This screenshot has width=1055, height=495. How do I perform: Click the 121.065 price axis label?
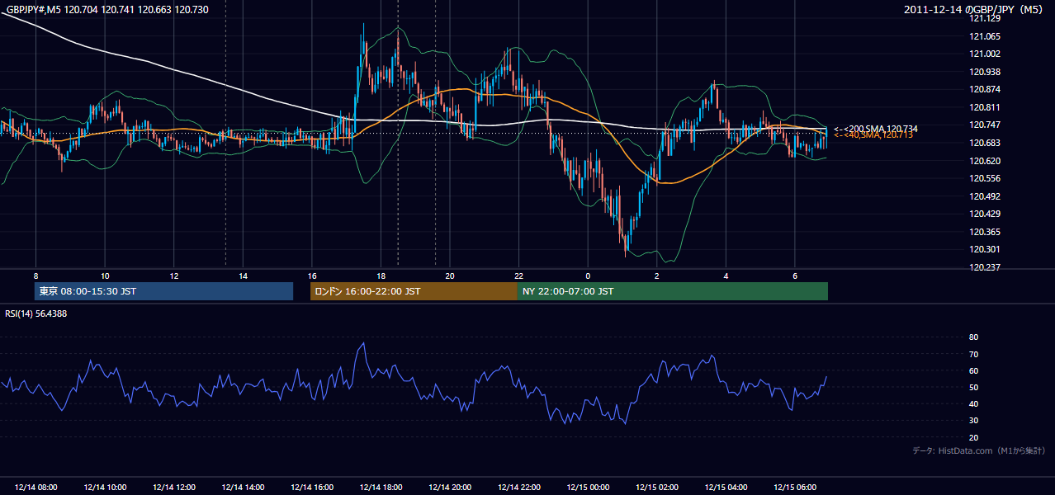pos(985,36)
